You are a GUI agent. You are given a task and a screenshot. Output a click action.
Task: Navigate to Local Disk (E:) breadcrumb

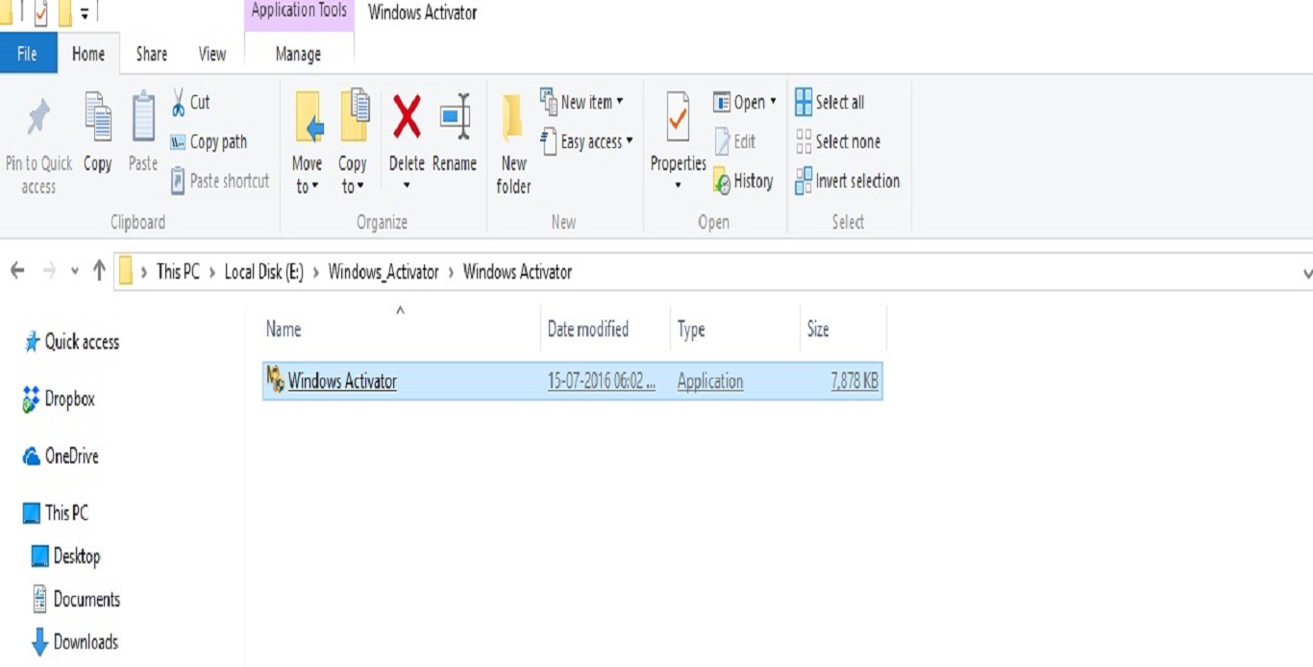pyautogui.click(x=263, y=272)
